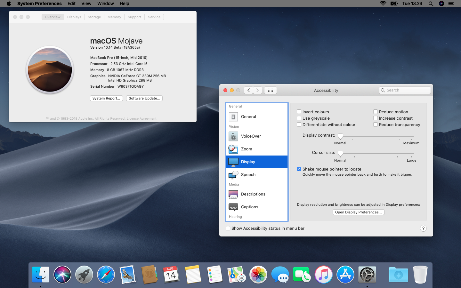This screenshot has height=288, width=461.
Task: Open Trash in dock
Action: (420, 275)
